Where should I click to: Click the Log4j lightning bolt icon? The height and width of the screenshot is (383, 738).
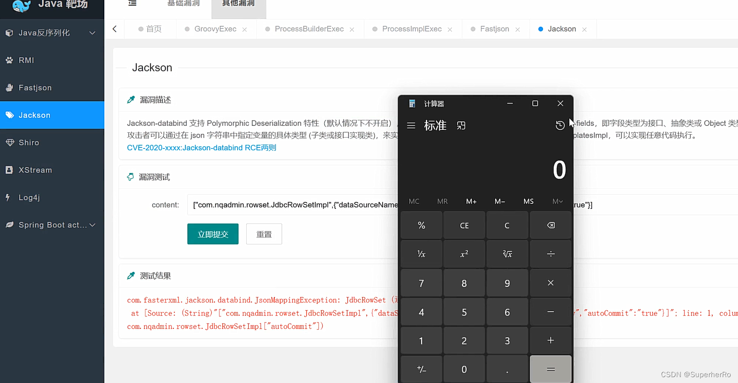click(x=8, y=197)
